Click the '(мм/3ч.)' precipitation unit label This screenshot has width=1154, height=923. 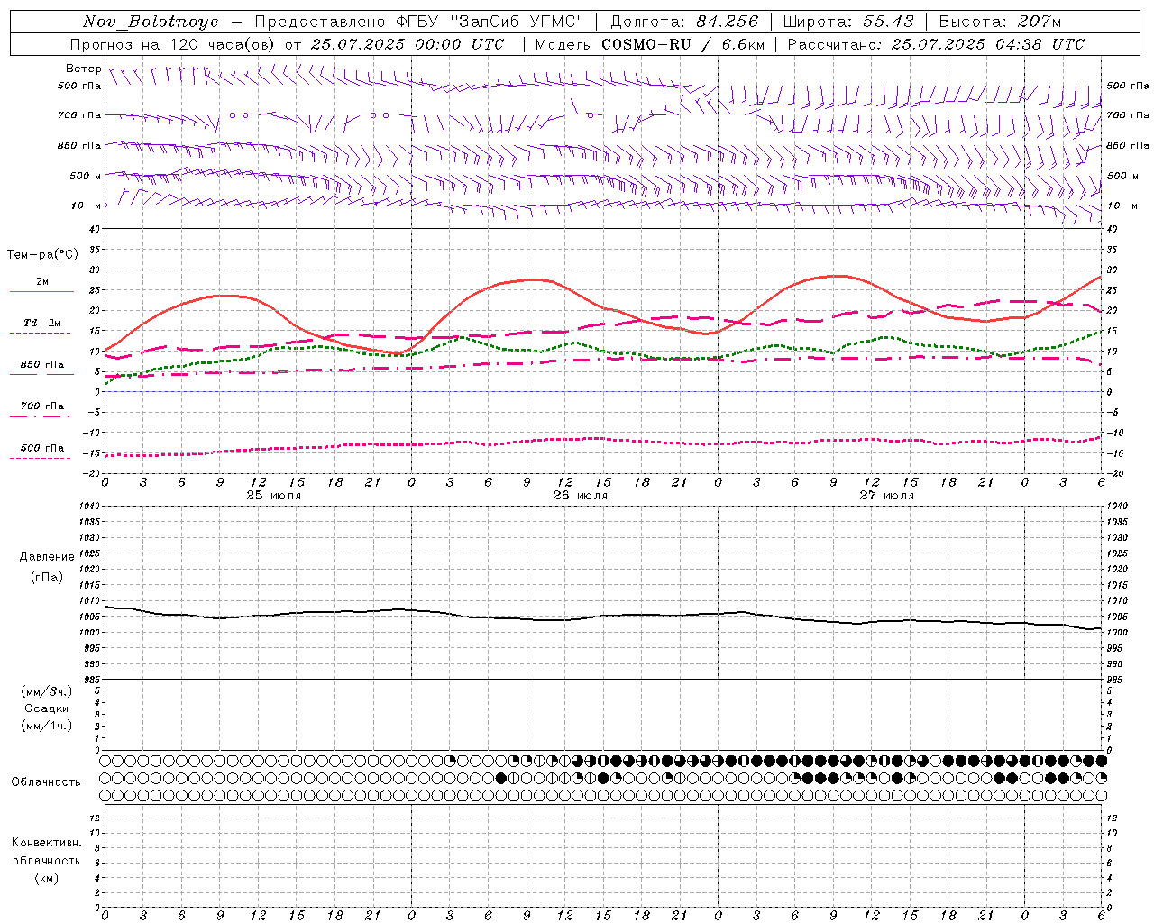[x=47, y=691]
